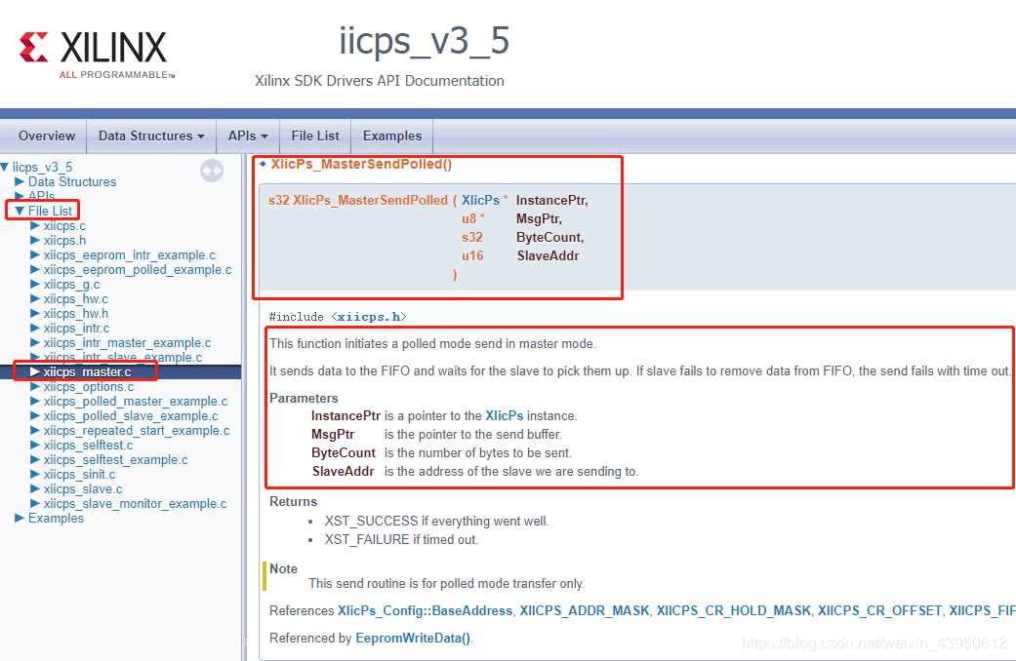
Task: Open xiicps_sinit.c in the file tree
Action: coord(79,475)
